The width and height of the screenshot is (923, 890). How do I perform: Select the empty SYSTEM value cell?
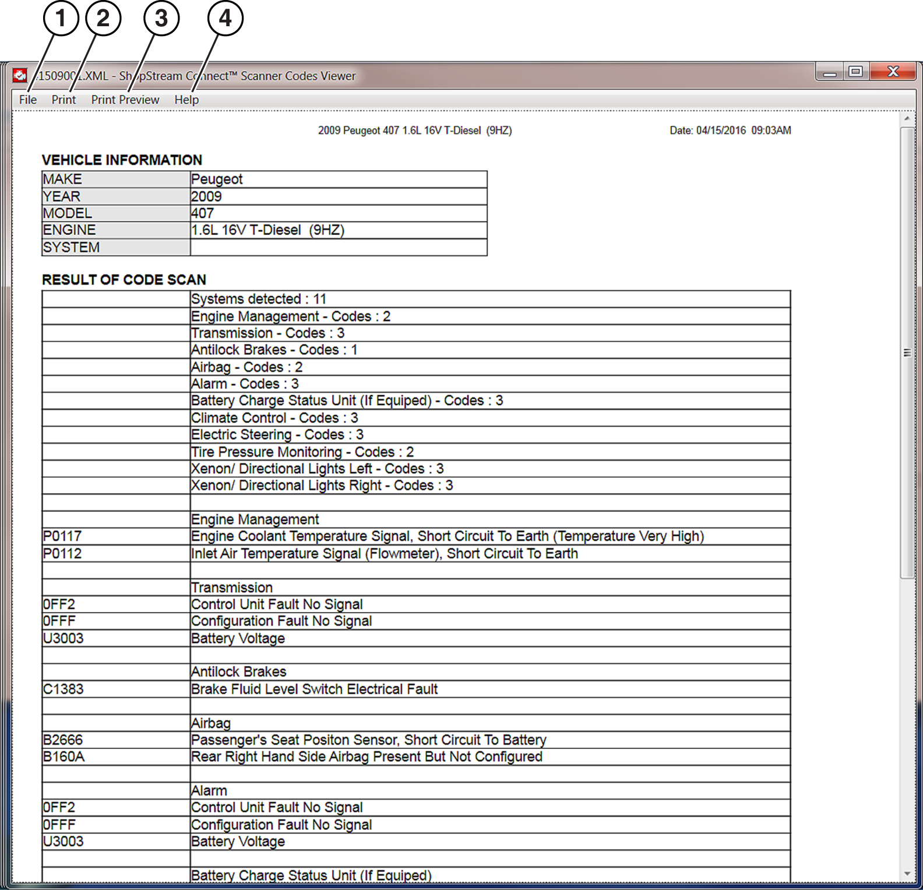(x=338, y=247)
